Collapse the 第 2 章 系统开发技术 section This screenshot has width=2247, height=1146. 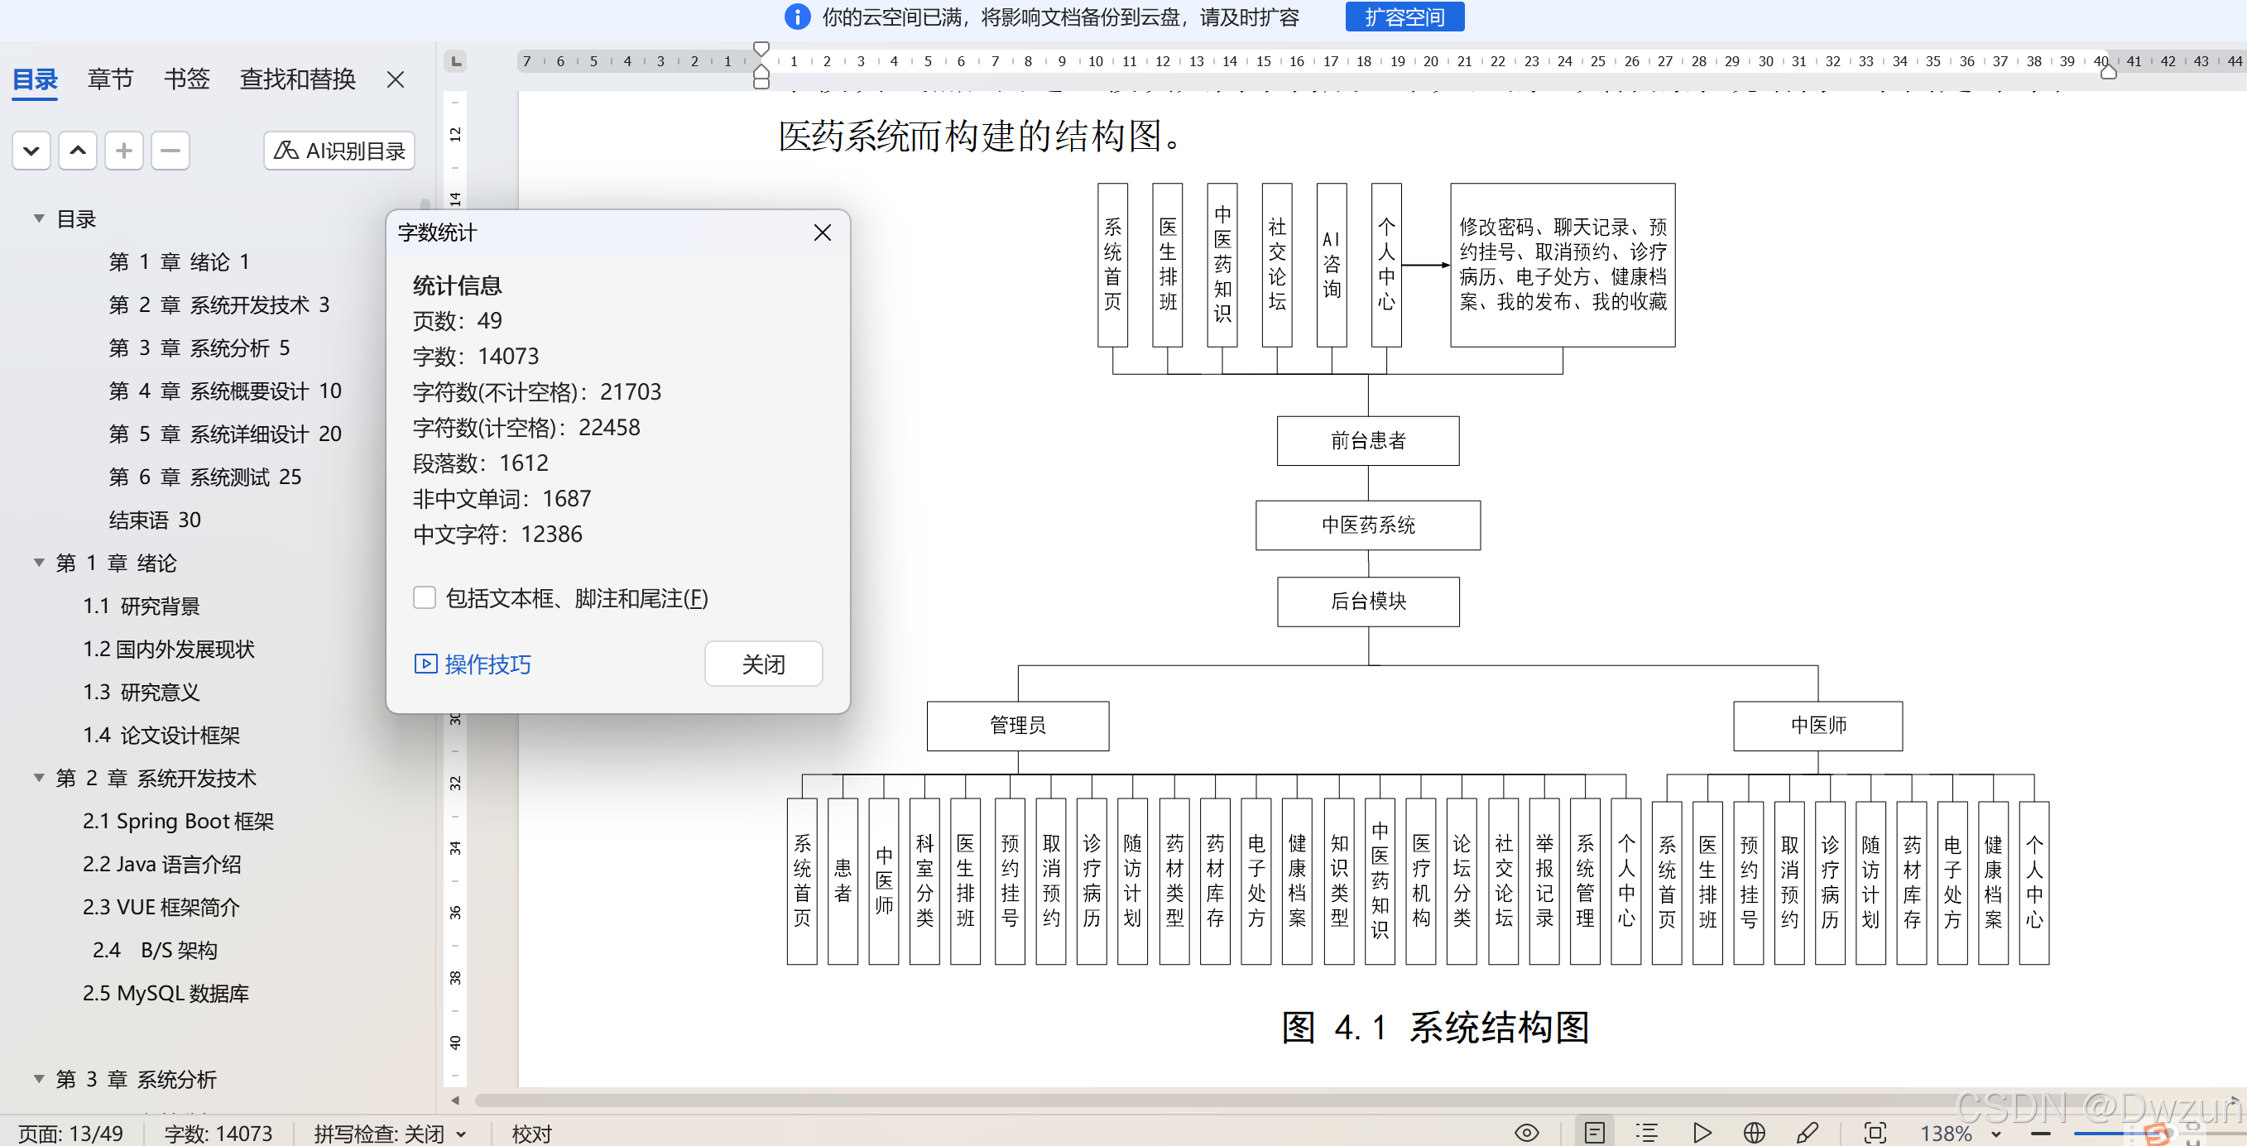pos(37,777)
